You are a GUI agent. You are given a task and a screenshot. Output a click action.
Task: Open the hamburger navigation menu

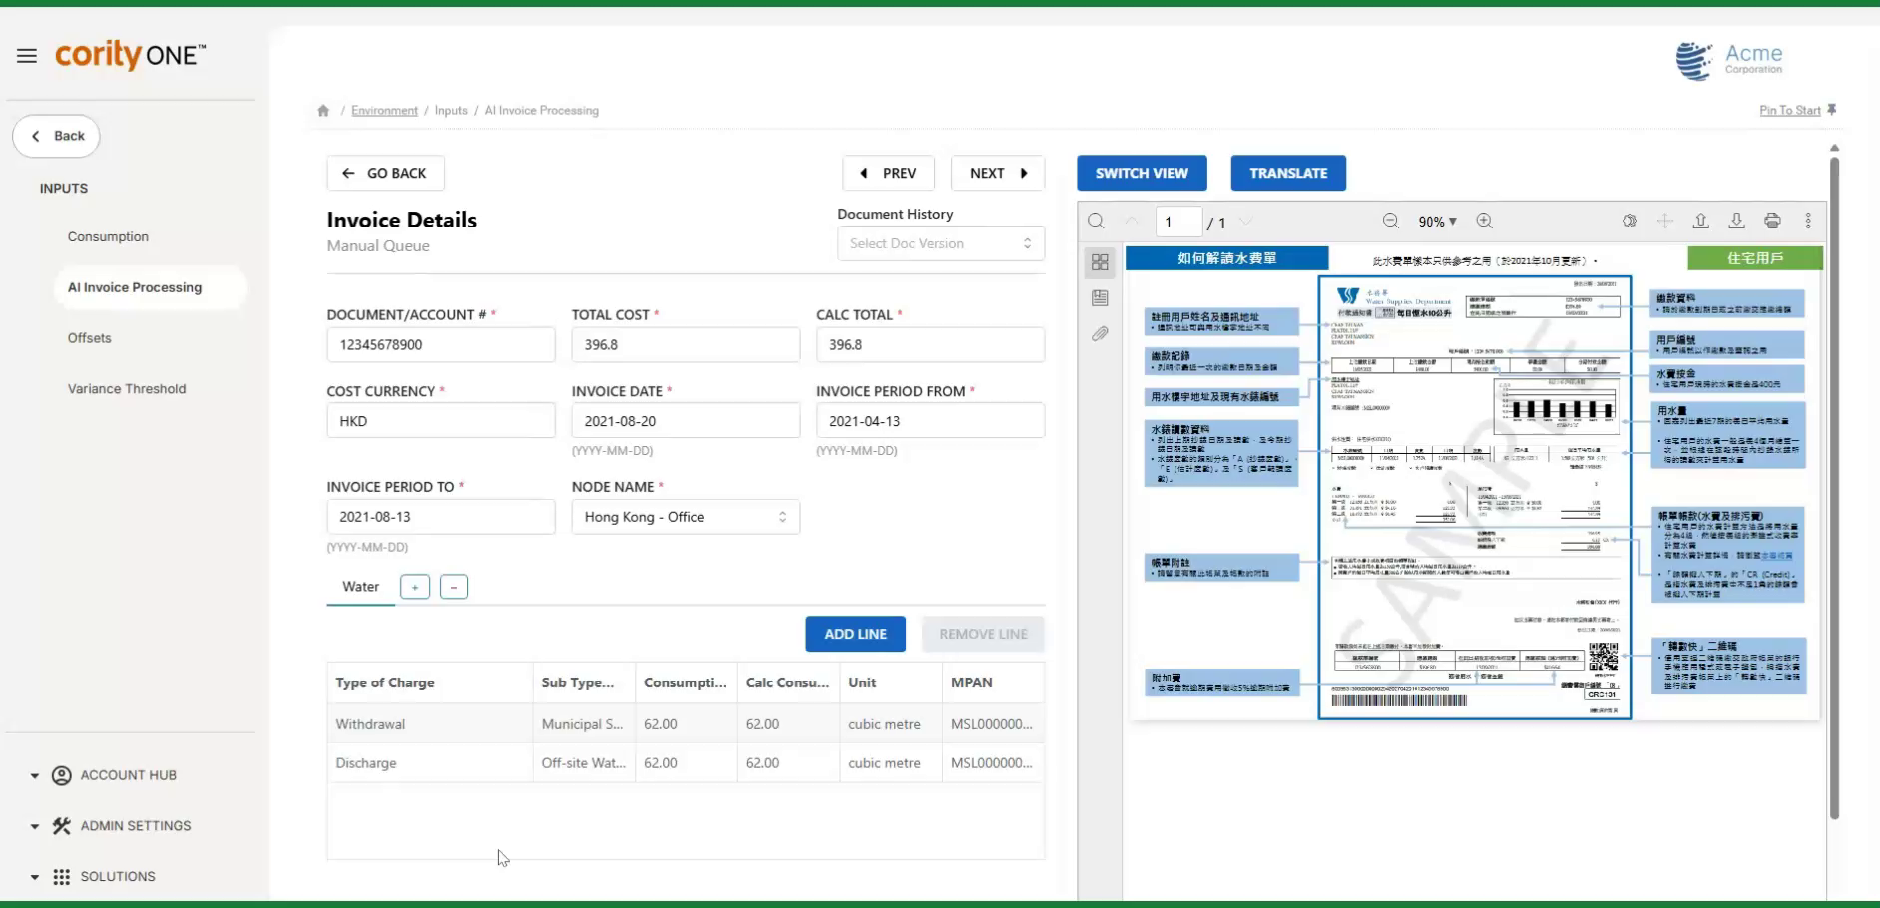[27, 56]
